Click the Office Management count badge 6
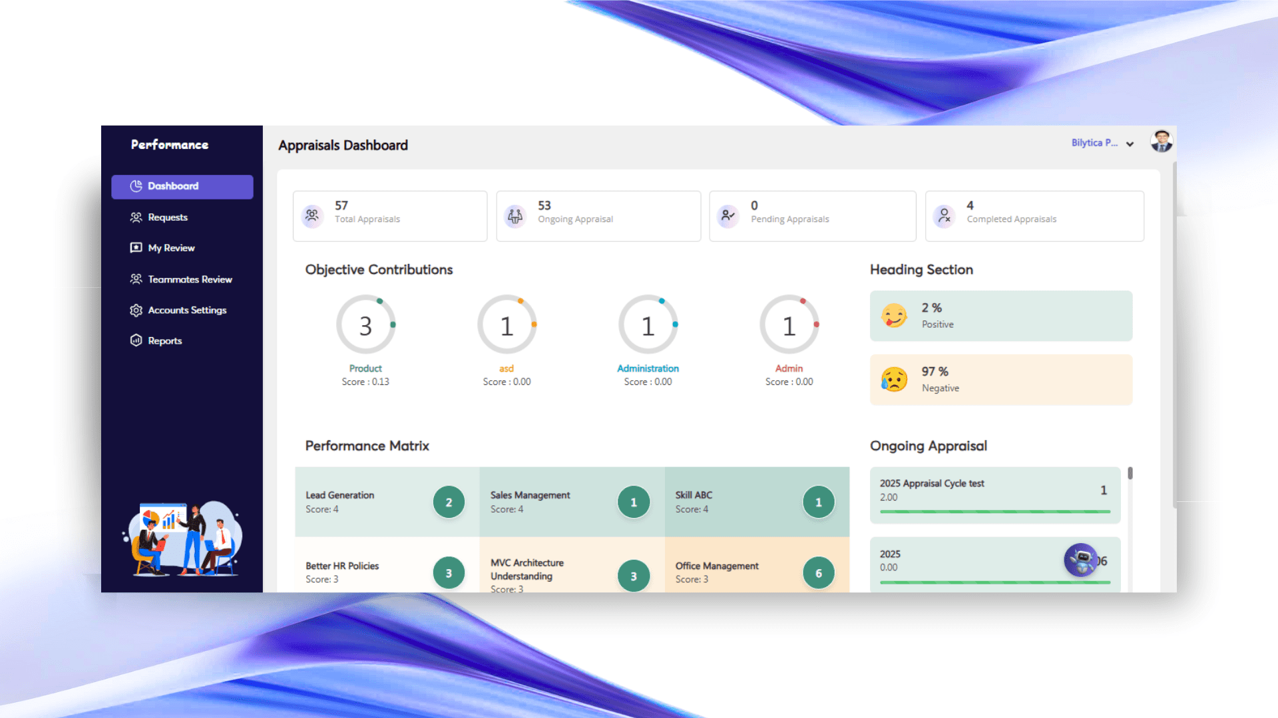This screenshot has width=1278, height=718. (x=818, y=573)
